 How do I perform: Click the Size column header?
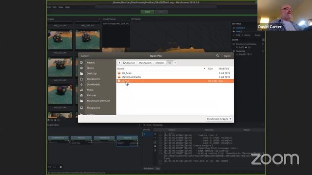pos(210,69)
